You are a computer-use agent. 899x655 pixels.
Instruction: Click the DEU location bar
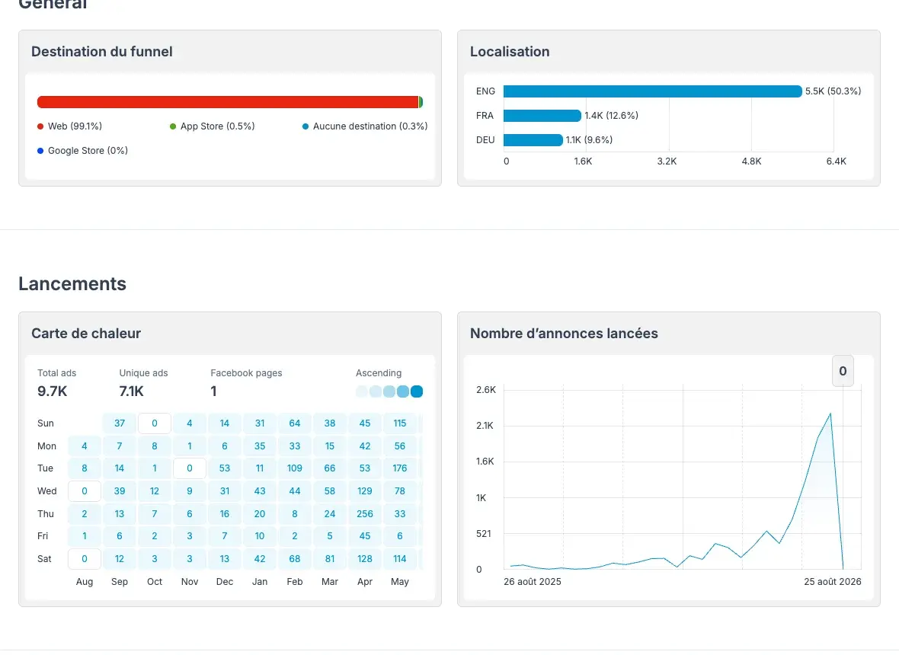pos(533,140)
